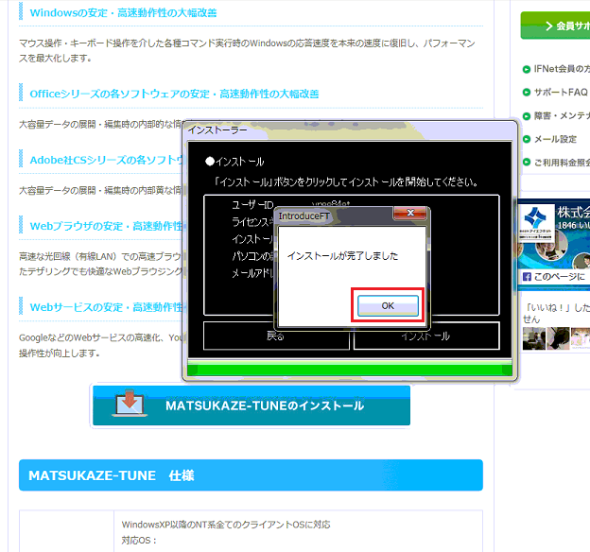Click the MATSUKAZE-TUNEのインストール download banner
This screenshot has height=552, width=590.
252,405
